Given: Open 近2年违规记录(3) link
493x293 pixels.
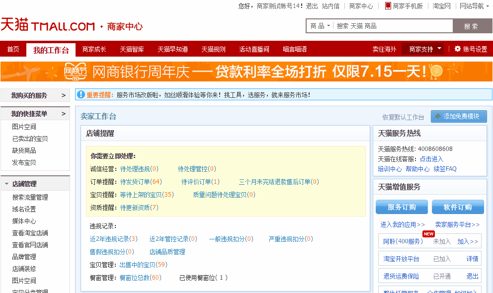Looking at the screenshot, I should (113, 239).
